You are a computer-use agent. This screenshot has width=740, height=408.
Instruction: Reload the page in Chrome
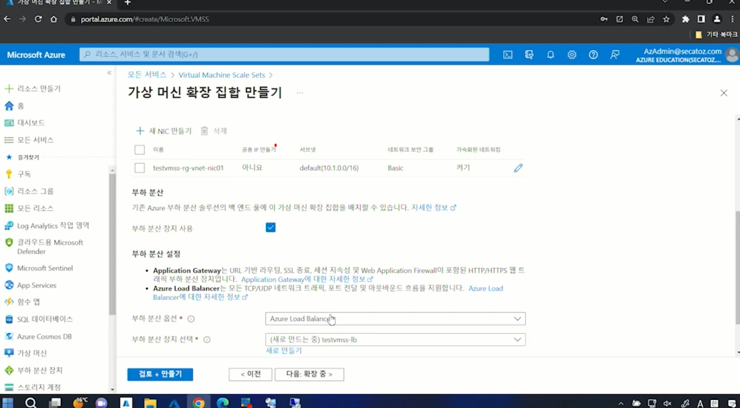click(38, 19)
